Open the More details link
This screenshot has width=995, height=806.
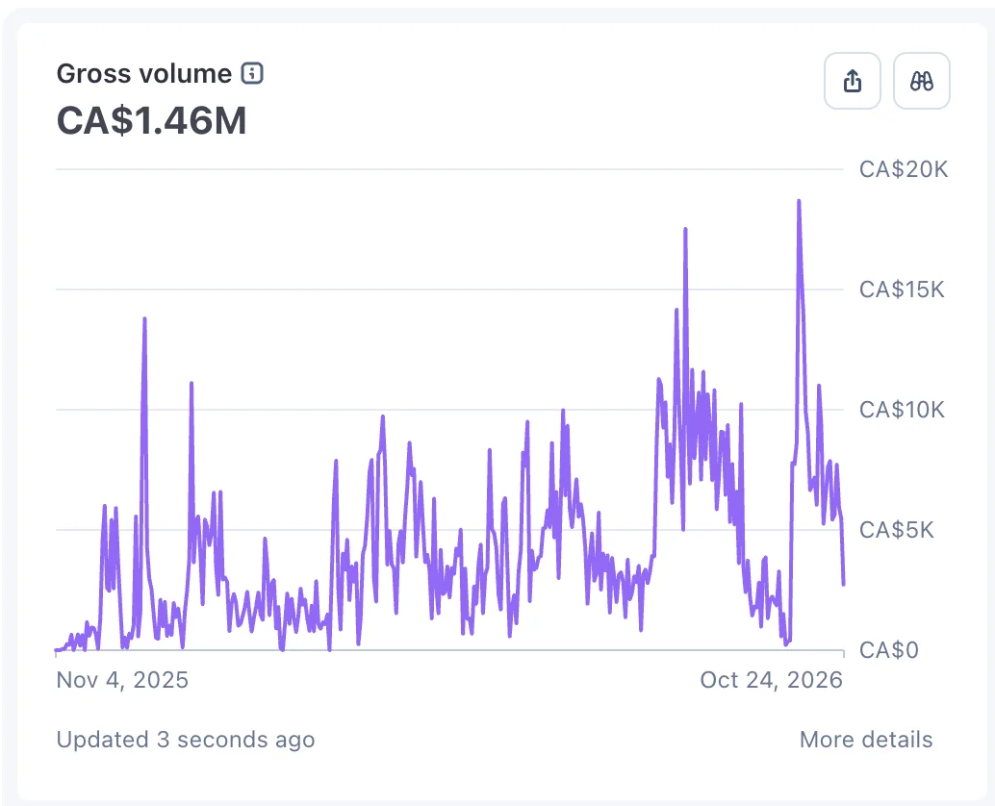coord(865,740)
